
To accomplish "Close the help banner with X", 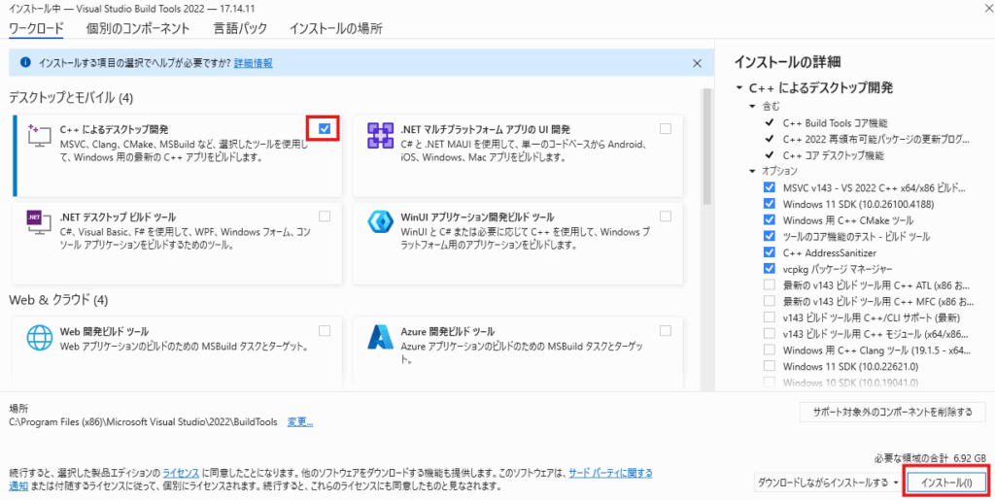I will pyautogui.click(x=697, y=63).
